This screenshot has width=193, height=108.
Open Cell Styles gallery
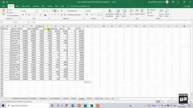(x=124, y=13)
